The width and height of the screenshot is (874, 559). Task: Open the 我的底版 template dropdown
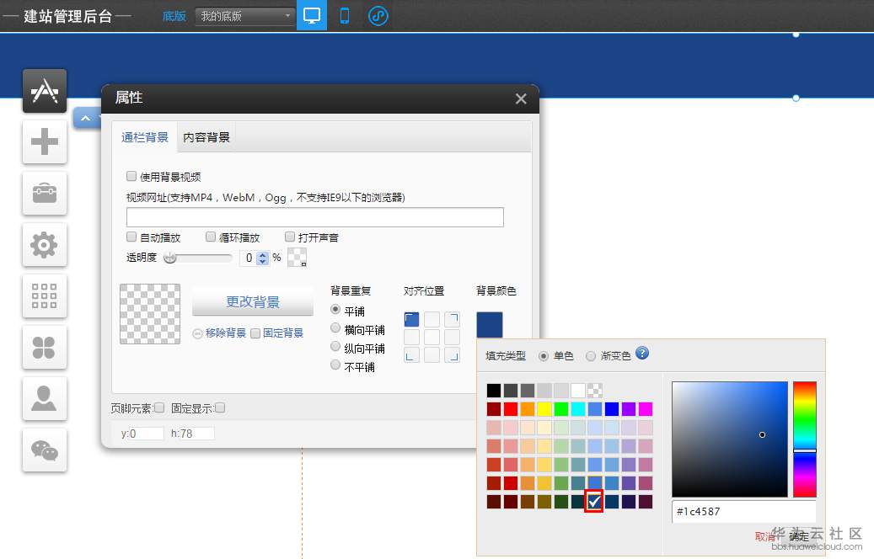(244, 16)
